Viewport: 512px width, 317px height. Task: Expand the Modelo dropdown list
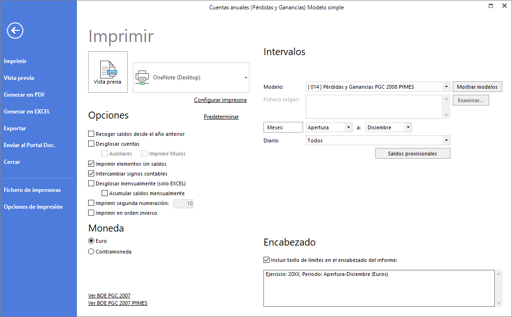click(x=446, y=87)
